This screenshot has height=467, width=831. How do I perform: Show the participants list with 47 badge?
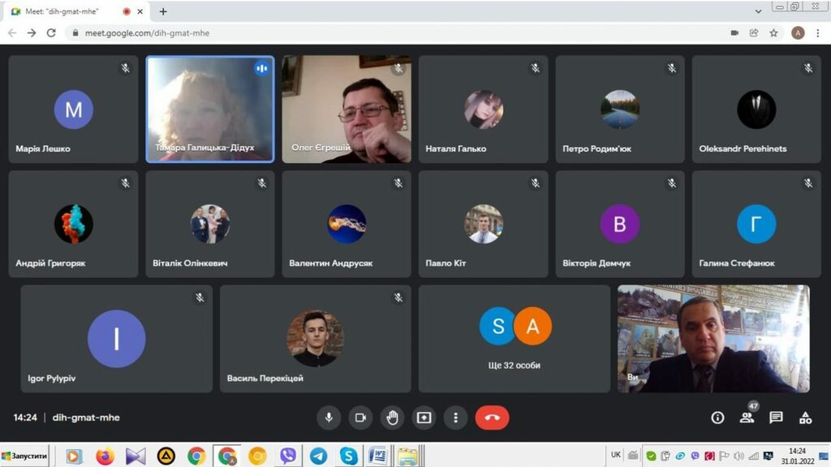coord(747,418)
